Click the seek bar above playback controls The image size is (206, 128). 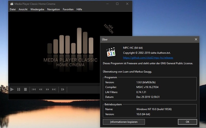(54, 85)
